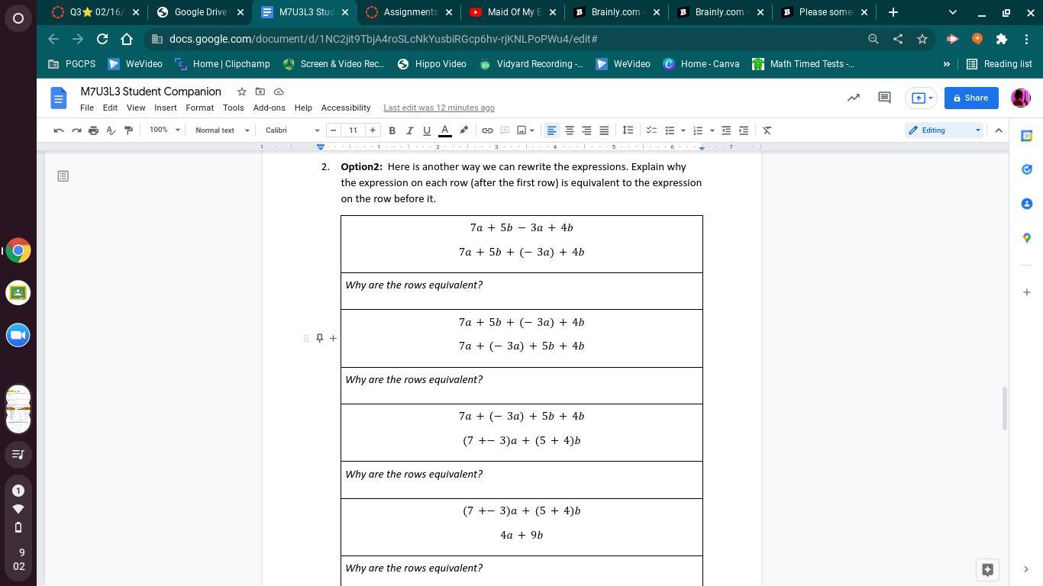Open the Format menu

[x=199, y=108]
